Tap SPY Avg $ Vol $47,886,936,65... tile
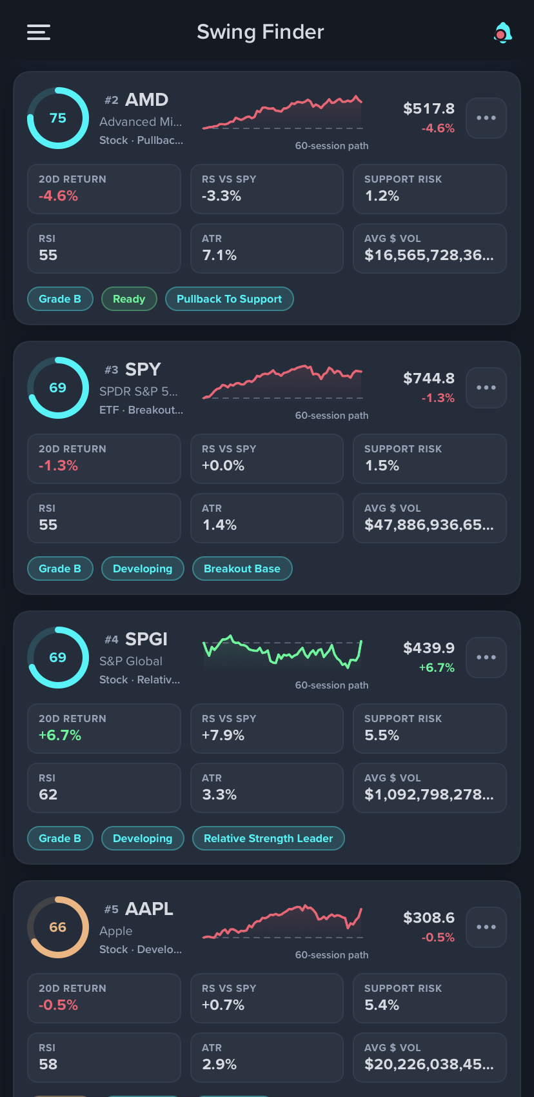This screenshot has width=534, height=1097. [x=430, y=518]
